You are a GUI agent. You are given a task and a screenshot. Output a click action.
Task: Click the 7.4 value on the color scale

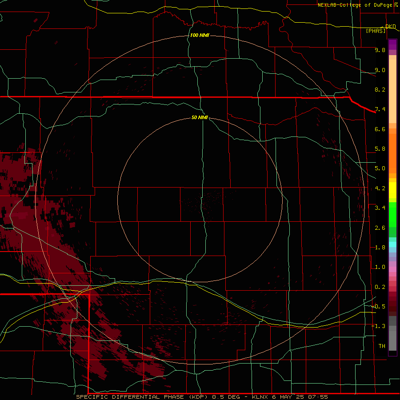click(380, 109)
